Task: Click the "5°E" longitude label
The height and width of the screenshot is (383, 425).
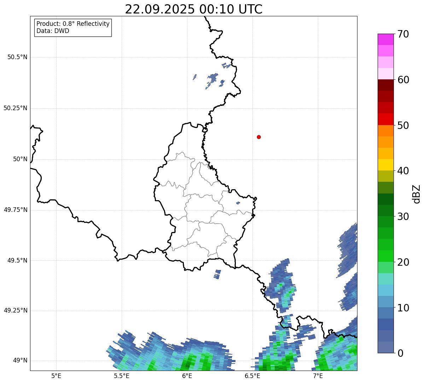Action: point(56,376)
